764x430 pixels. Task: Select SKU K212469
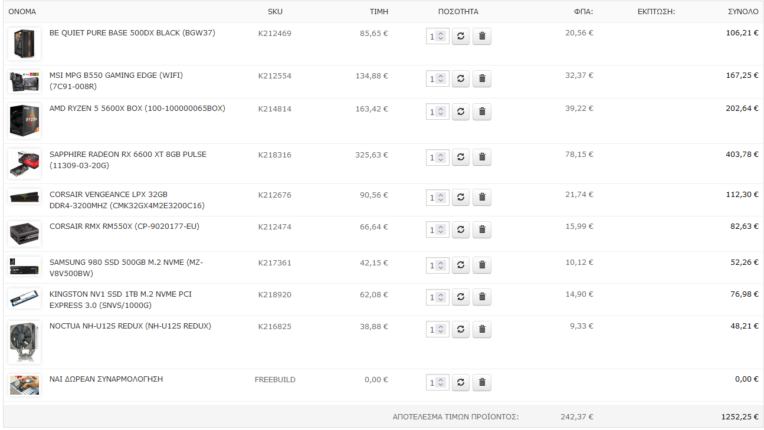pyautogui.click(x=275, y=34)
